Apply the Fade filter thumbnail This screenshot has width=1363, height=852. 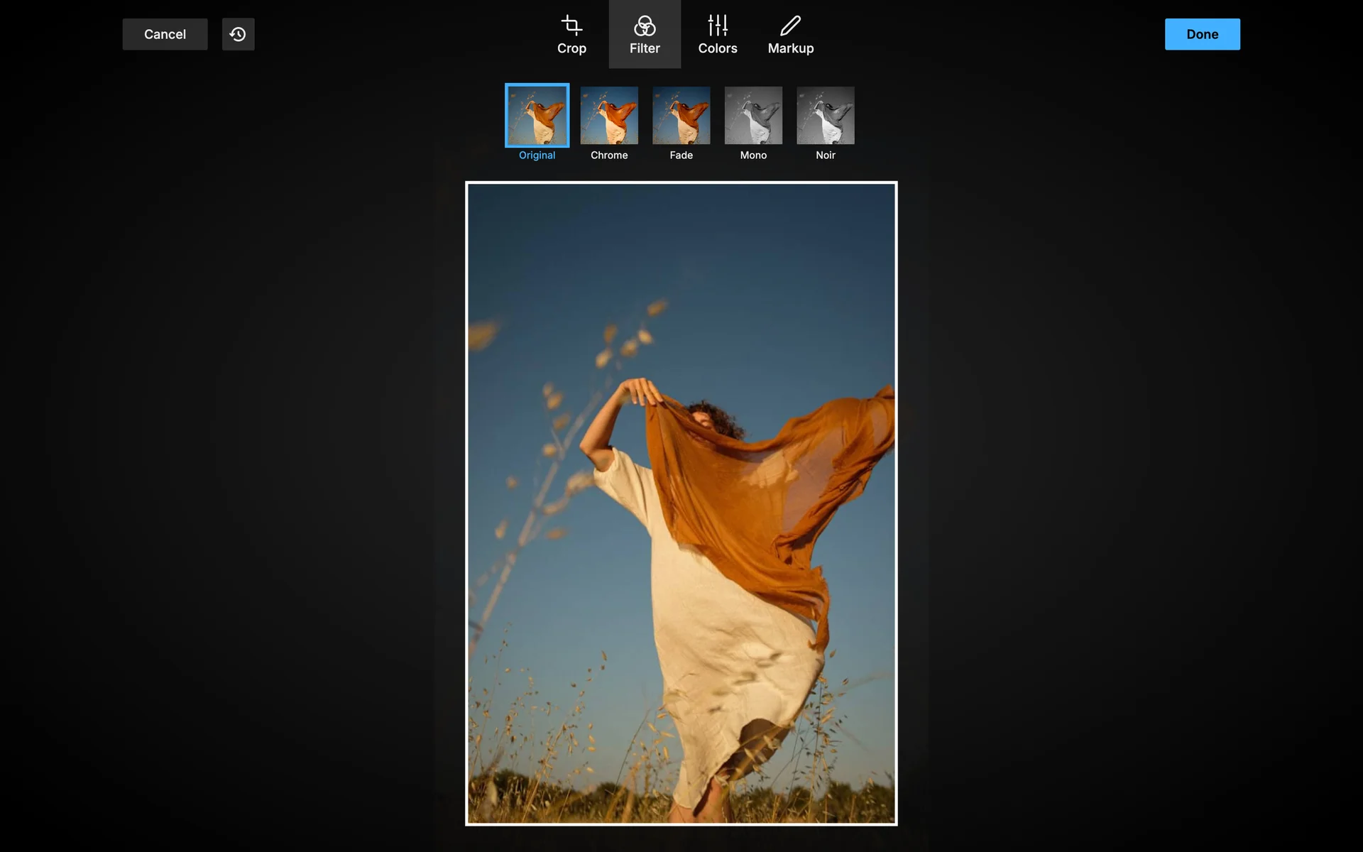[x=681, y=115]
